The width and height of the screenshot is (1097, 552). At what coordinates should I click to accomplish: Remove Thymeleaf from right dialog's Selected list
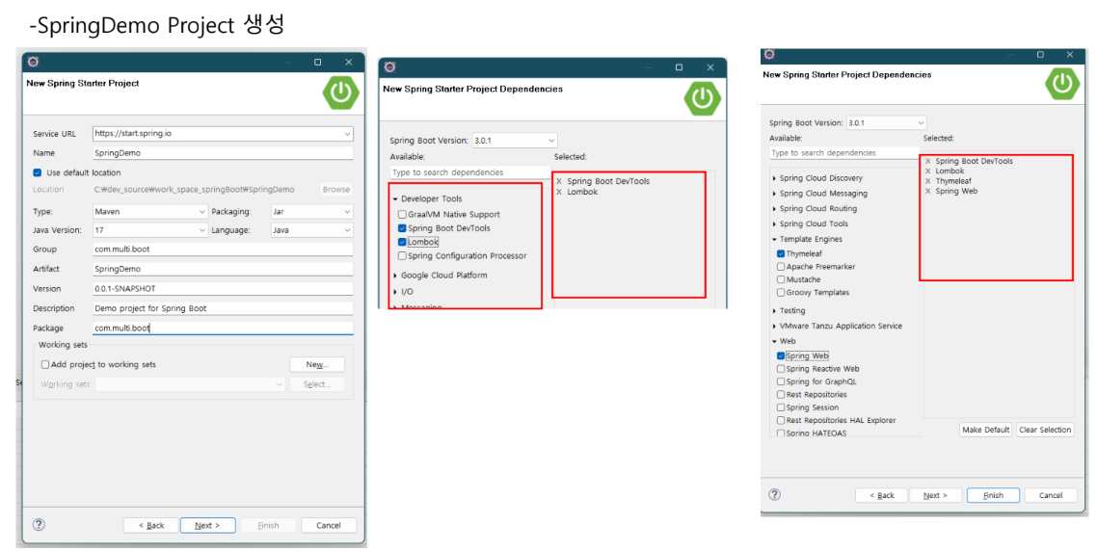coord(928,181)
